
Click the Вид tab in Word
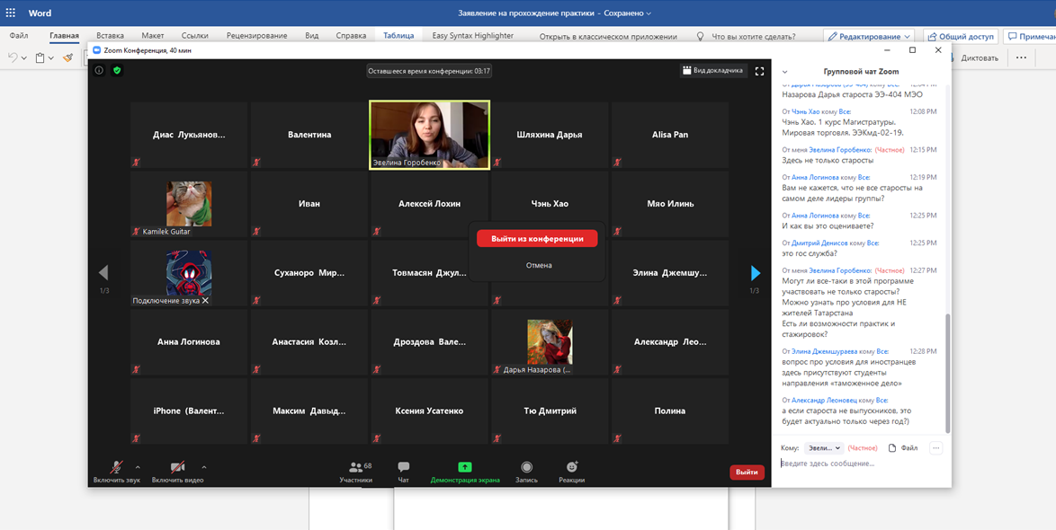[x=312, y=36]
